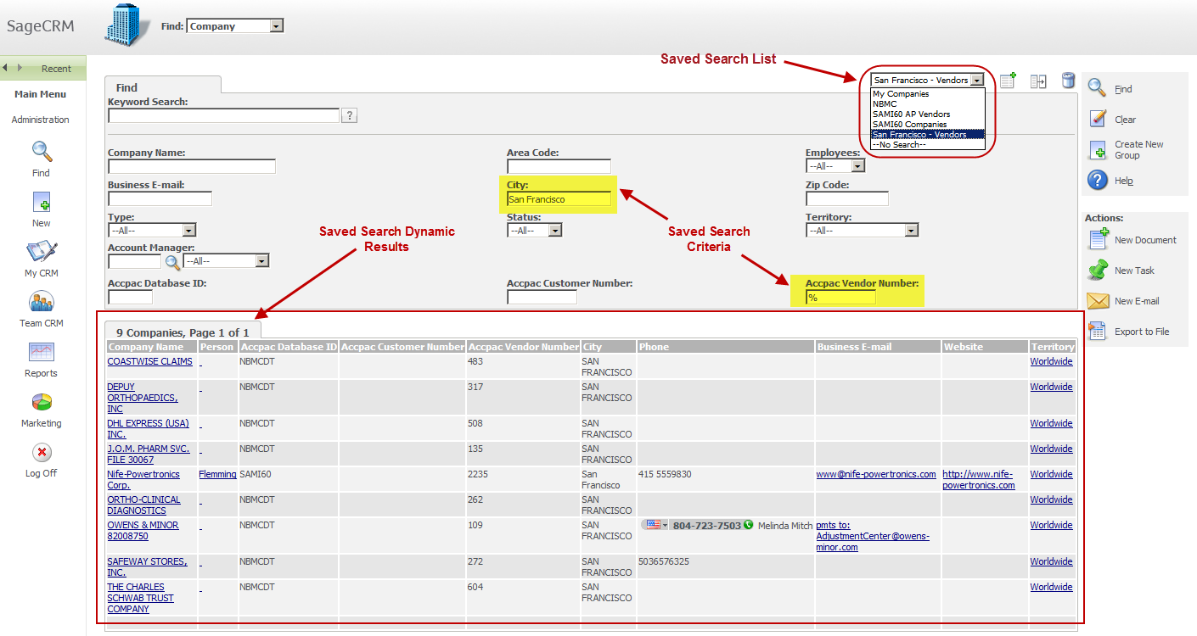This screenshot has width=1197, height=636.
Task: Open My CRM from the sidebar
Action: [42, 252]
